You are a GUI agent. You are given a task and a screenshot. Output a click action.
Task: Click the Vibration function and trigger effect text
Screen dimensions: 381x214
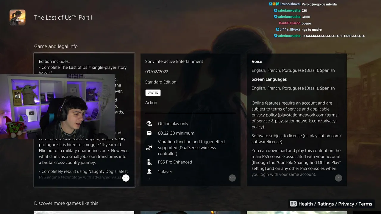pyautogui.click(x=191, y=148)
